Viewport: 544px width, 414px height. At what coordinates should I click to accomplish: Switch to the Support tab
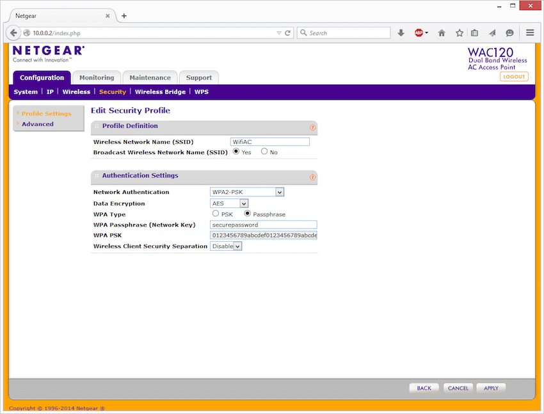click(199, 77)
